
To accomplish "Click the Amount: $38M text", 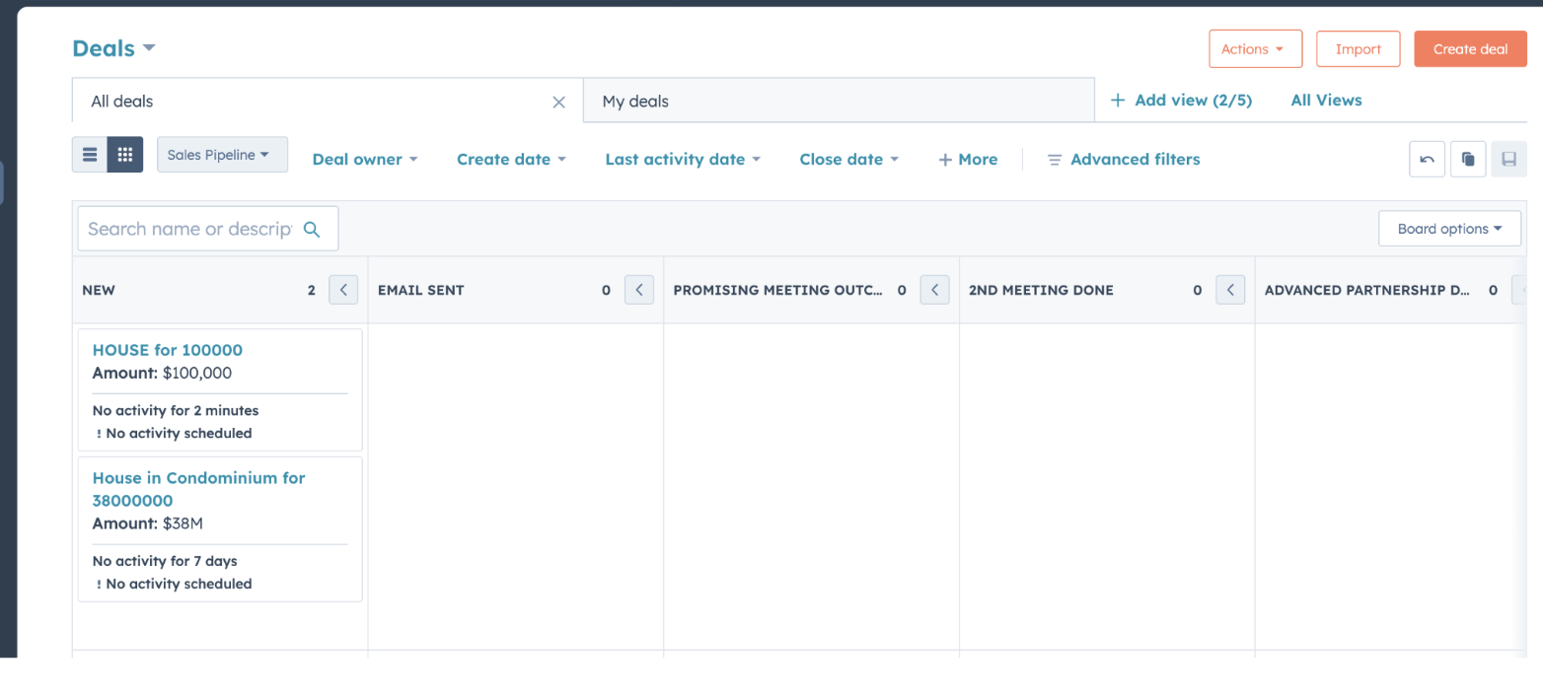I will click(148, 523).
